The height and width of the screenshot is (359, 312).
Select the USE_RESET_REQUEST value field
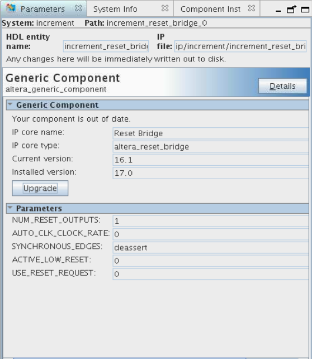coord(210,274)
